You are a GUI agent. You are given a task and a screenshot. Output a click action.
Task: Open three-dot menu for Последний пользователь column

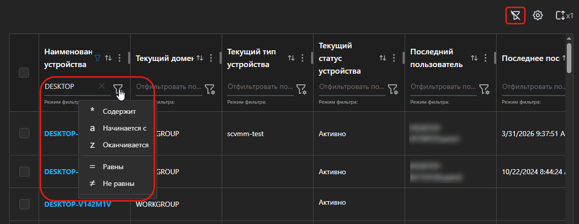pos(485,58)
